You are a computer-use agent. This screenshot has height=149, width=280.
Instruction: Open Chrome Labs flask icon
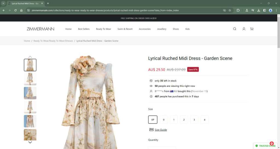click(x=247, y=10)
